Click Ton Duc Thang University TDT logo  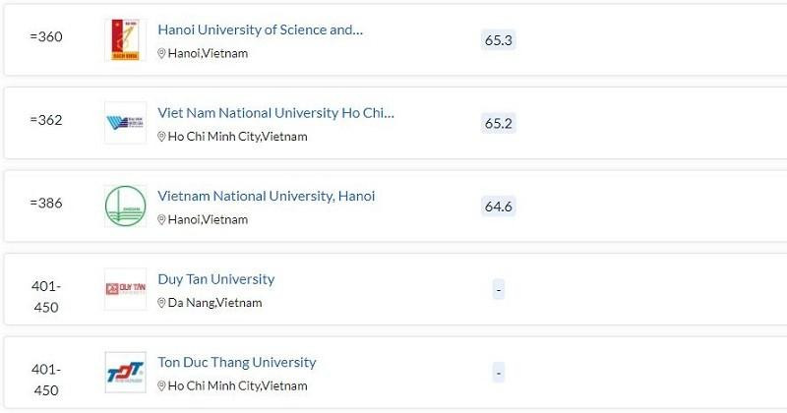pyautogui.click(x=125, y=373)
